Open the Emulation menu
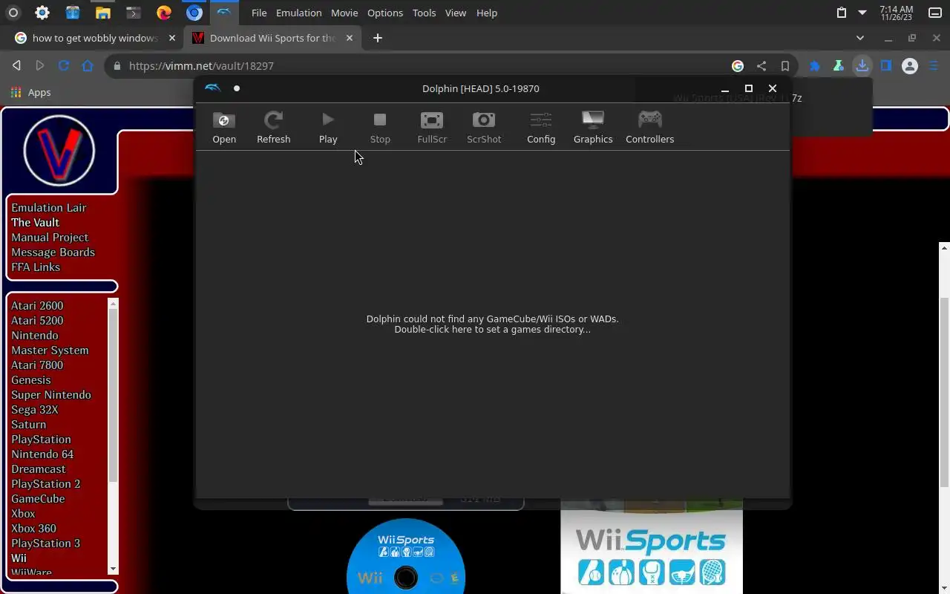Viewport: 950px width, 594px height. [298, 13]
